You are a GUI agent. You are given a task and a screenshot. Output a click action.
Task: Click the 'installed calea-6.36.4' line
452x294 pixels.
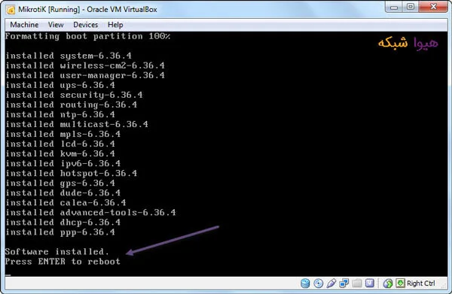66,202
